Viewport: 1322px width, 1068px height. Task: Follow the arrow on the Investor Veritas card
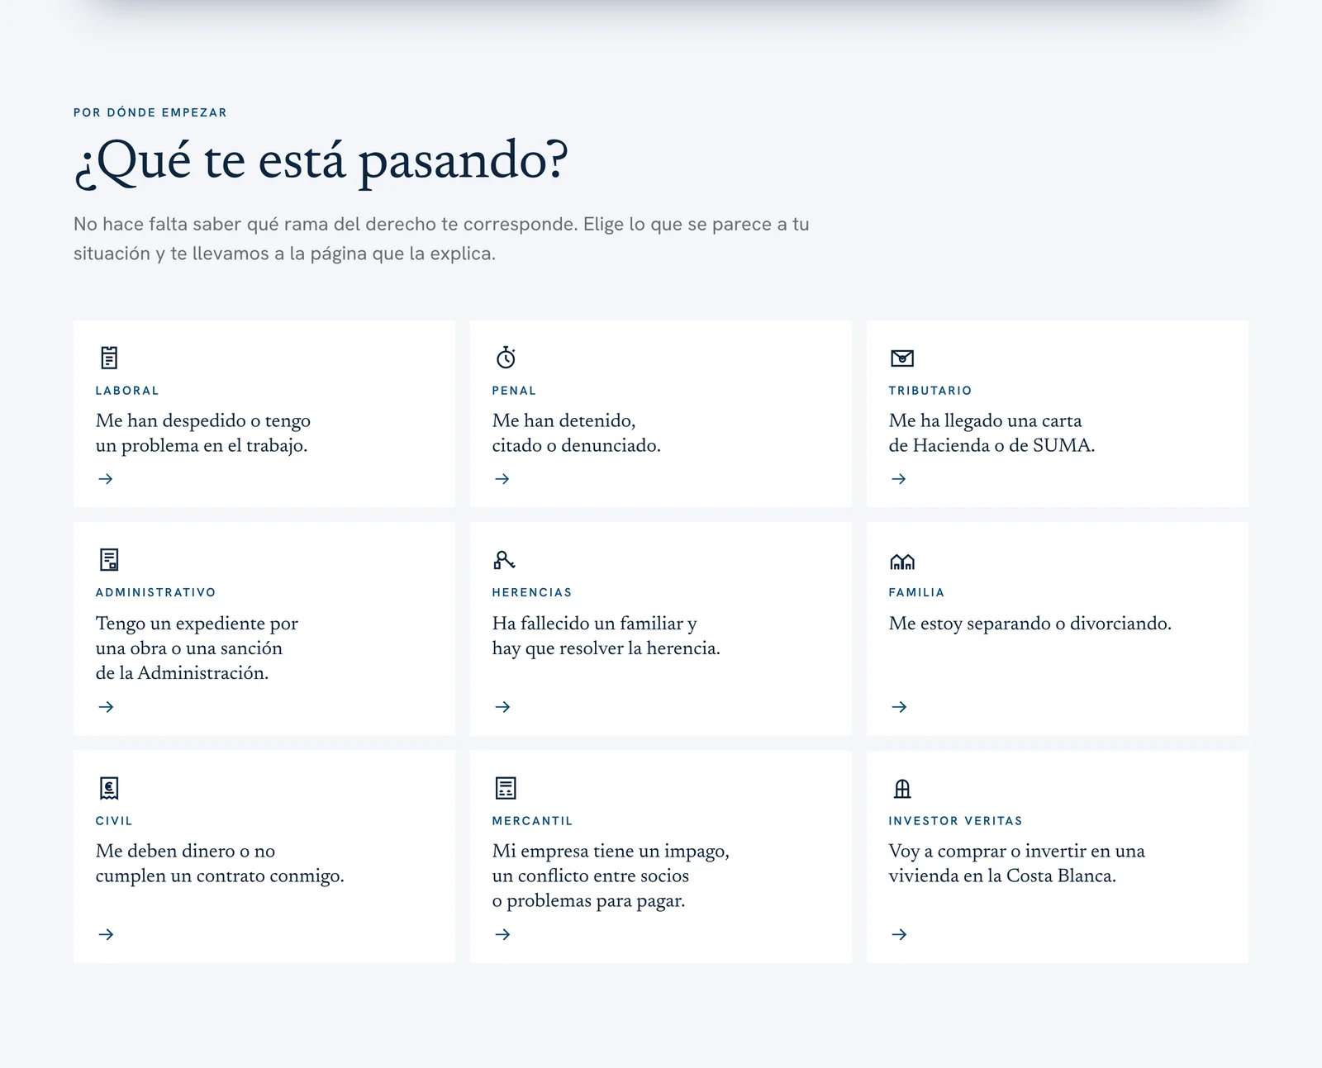tap(899, 935)
